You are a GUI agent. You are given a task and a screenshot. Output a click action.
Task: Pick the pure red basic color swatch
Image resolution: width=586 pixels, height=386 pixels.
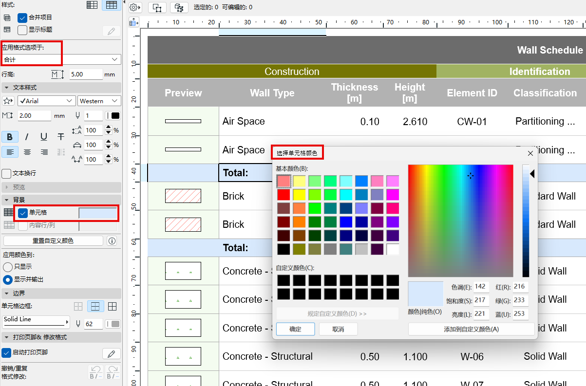284,195
